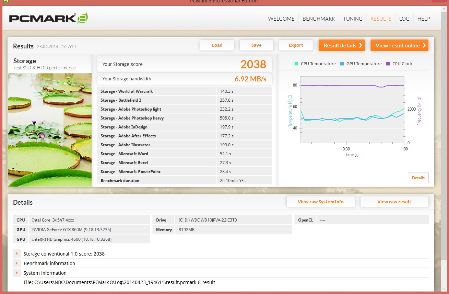Select the bandwidth value 6.92 MB/s
The height and width of the screenshot is (294, 449).
(x=250, y=79)
